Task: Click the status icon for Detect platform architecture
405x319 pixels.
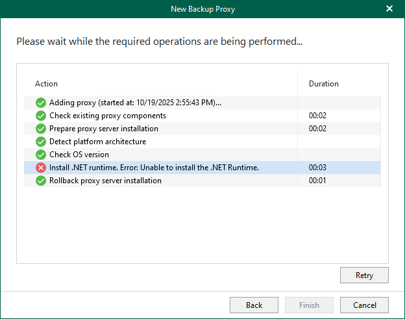Action: pos(41,142)
